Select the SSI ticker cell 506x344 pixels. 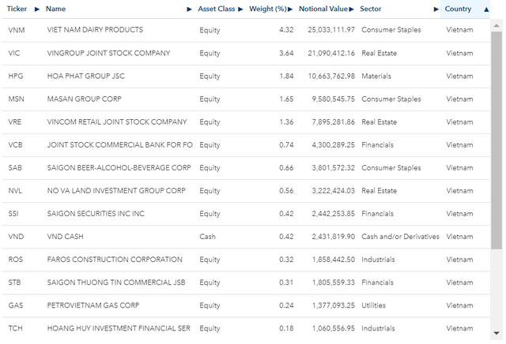(x=13, y=214)
